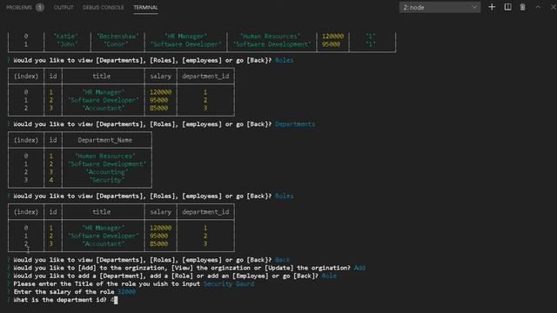This screenshot has width=557, height=313.
Task: Click employee salary 120000 in top table
Action: (x=332, y=37)
